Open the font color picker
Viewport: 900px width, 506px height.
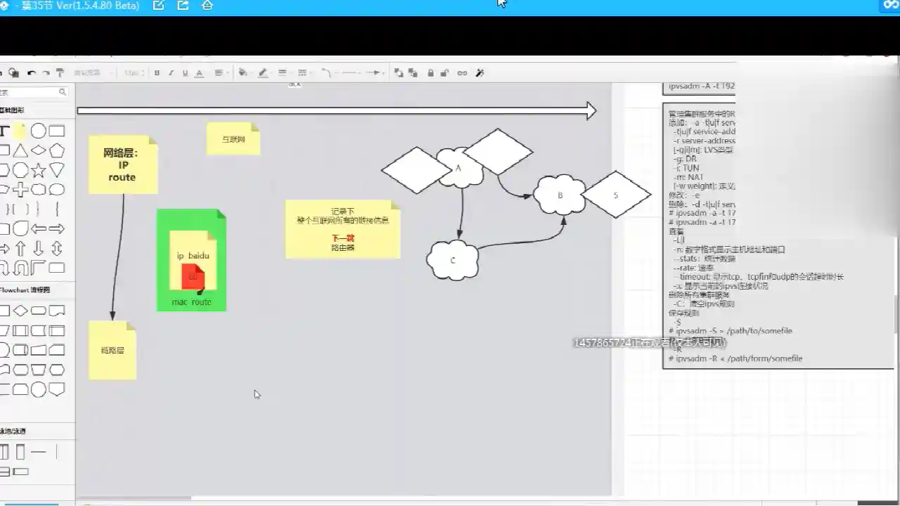pyautogui.click(x=199, y=73)
